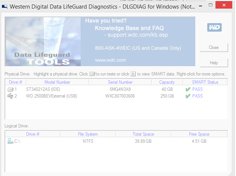This screenshot has width=236, height=176.
Task: Click Free Space column header
Action: (199, 134)
